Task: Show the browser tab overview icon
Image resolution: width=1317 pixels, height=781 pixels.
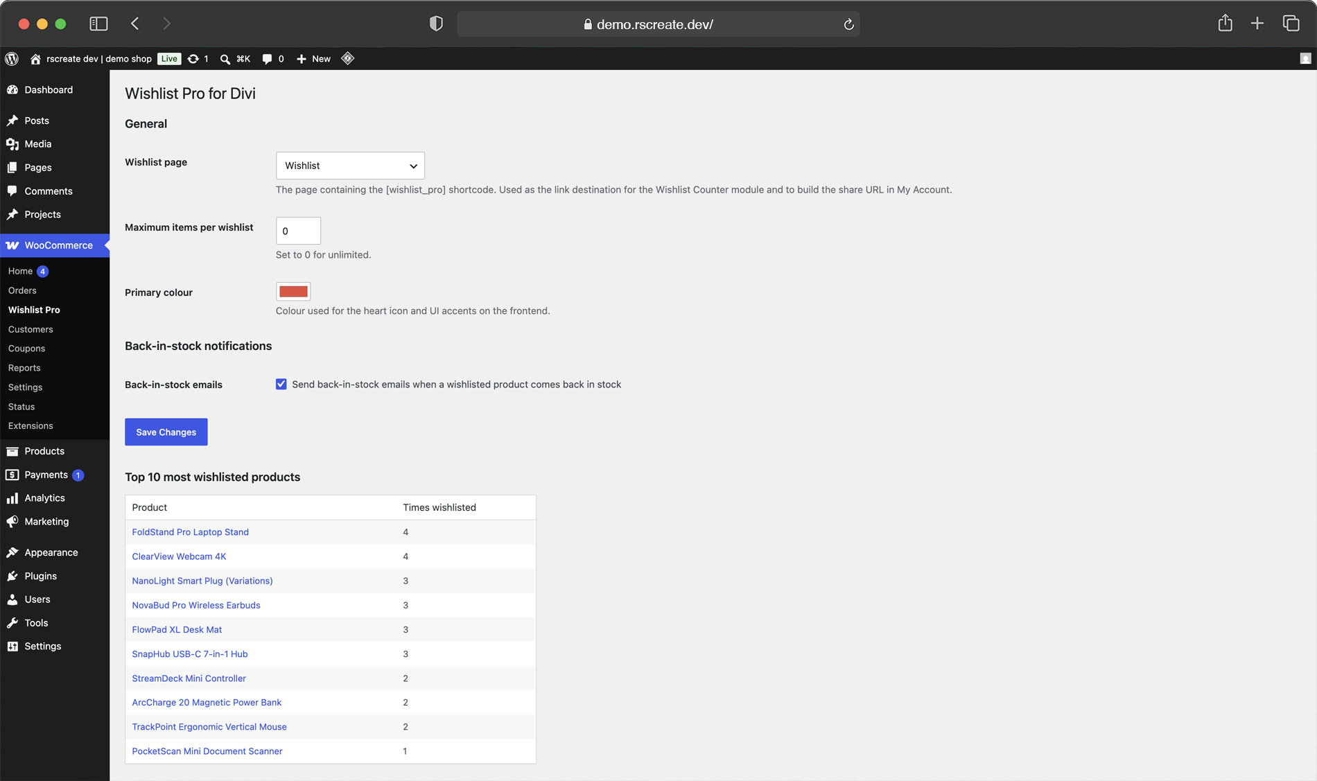Action: point(1291,24)
